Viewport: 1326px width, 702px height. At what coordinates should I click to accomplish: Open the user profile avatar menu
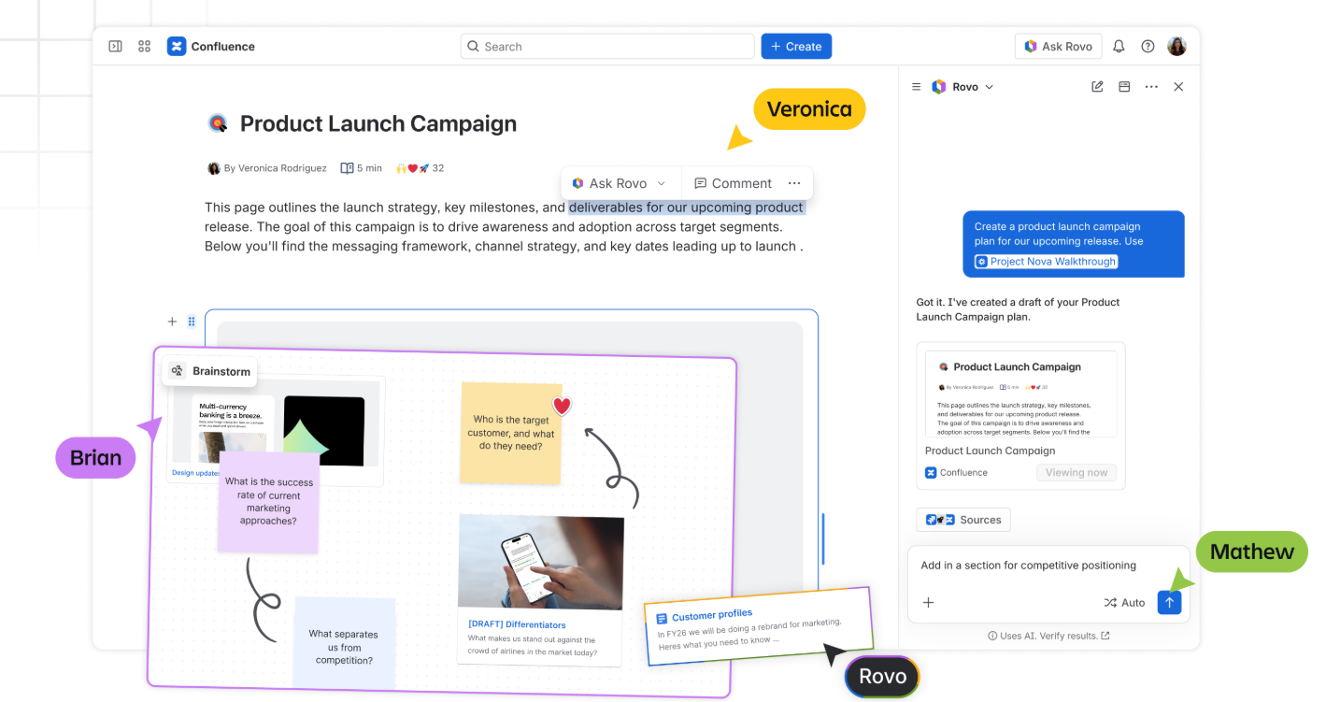[x=1177, y=47]
